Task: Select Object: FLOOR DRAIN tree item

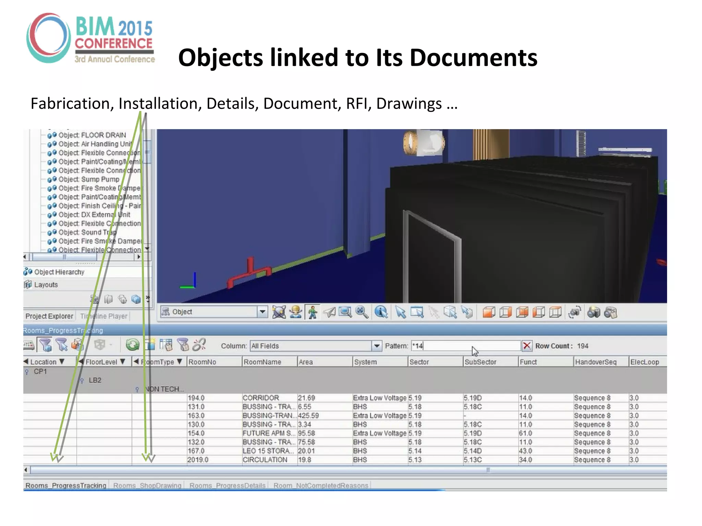Action: tap(87, 135)
